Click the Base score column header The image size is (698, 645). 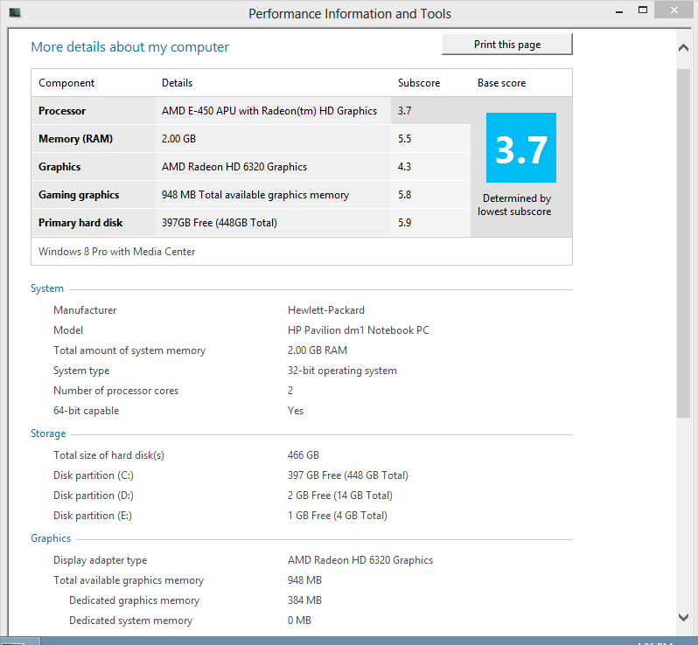[502, 83]
